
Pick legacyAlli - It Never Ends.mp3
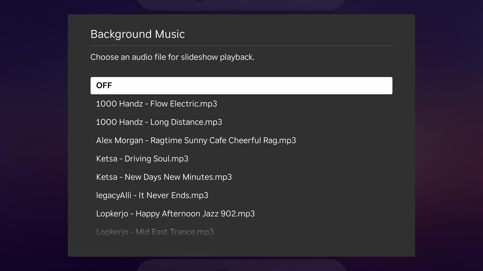coord(242,195)
